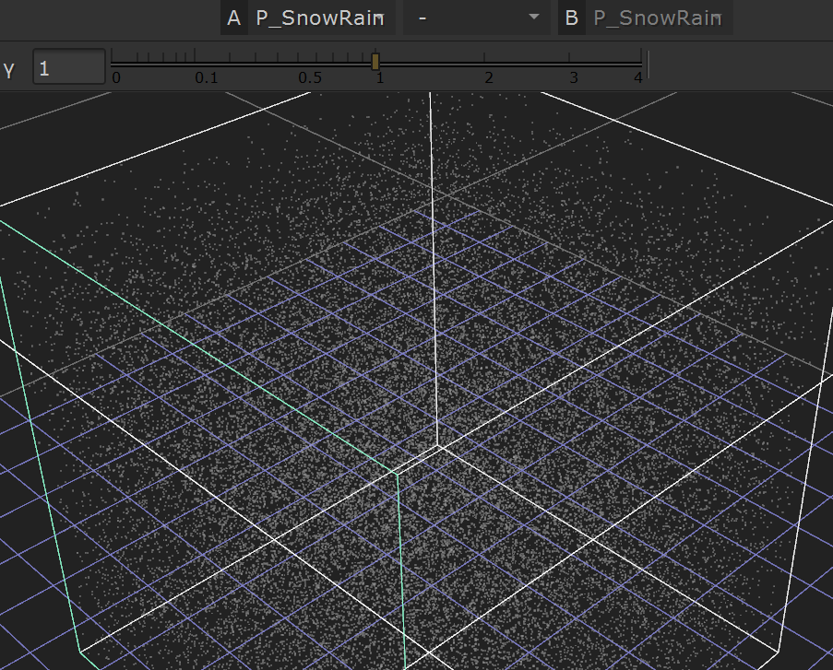This screenshot has width=833, height=670.
Task: Select viewer input A P_SnowRain
Action: coord(322,18)
